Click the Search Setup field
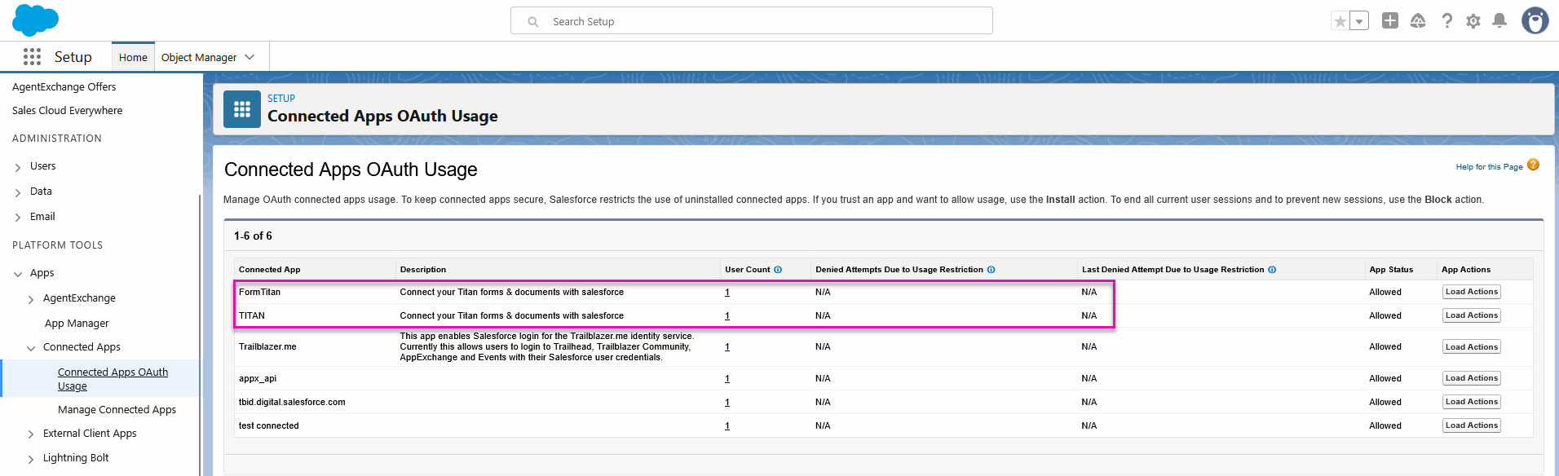 [x=752, y=21]
